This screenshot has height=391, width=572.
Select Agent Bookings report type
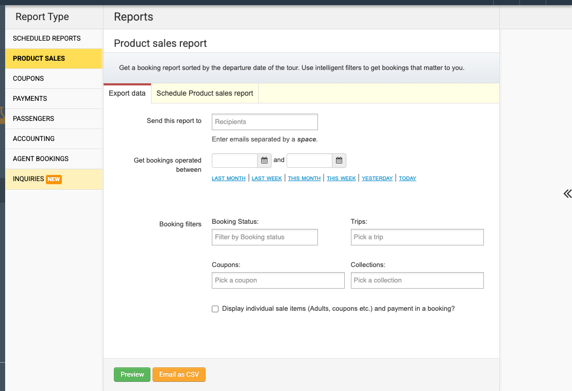click(x=54, y=159)
